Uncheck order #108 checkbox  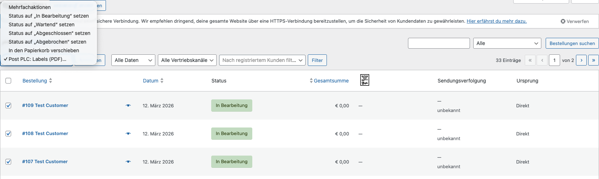pyautogui.click(x=8, y=134)
